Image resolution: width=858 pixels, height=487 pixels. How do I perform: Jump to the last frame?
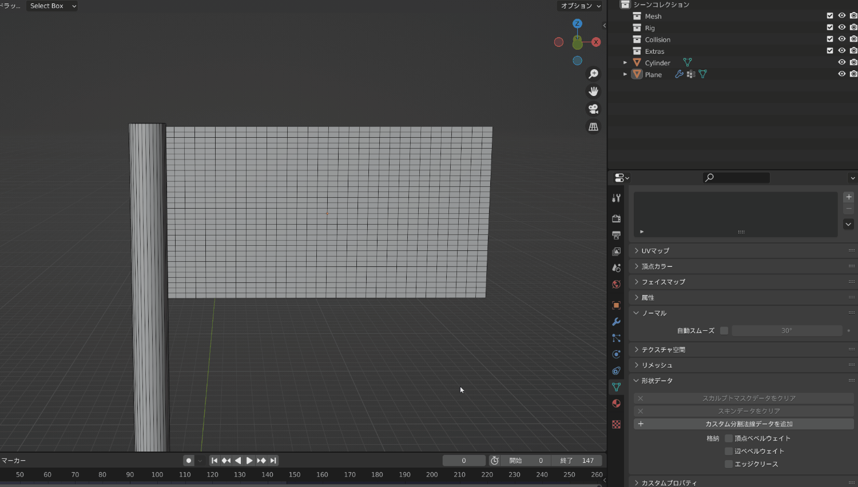click(273, 460)
